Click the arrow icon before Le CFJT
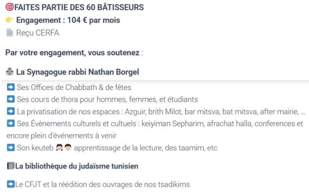The height and width of the screenshot is (195, 309). (x=10, y=185)
